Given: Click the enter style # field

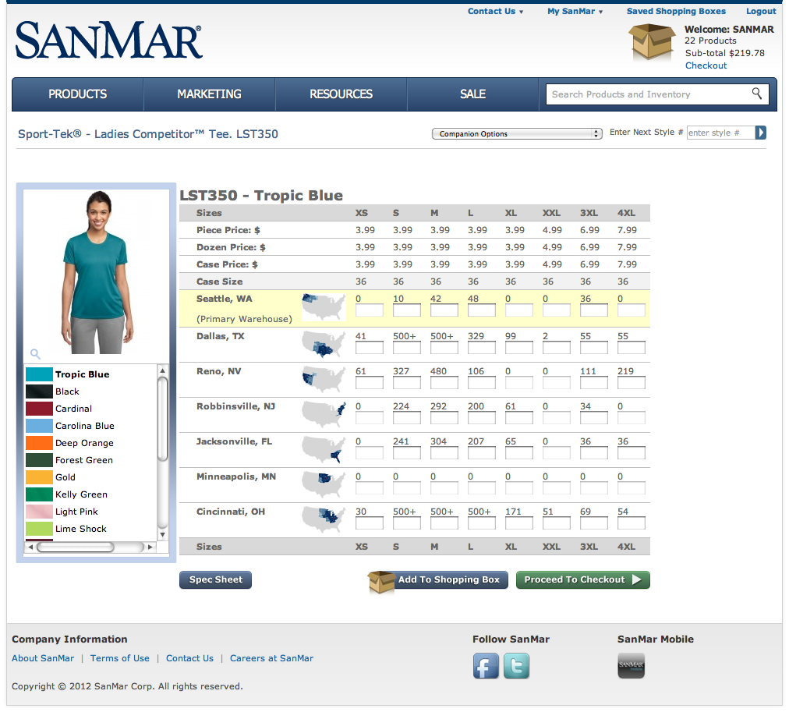Looking at the screenshot, I should click(720, 133).
